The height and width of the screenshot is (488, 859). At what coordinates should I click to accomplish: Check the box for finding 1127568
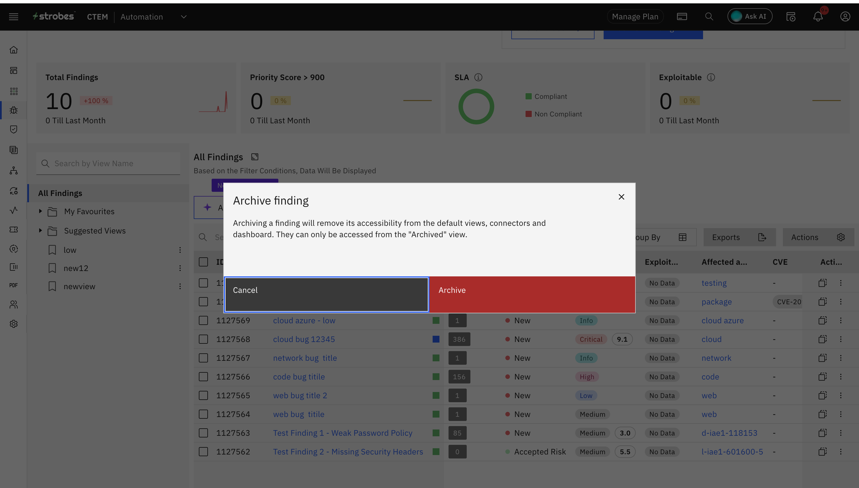coord(203,339)
